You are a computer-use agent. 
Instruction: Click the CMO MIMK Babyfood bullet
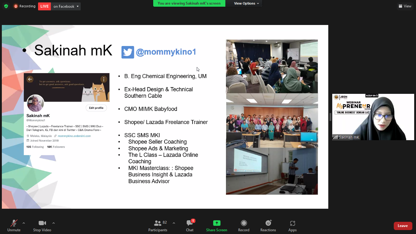[151, 109]
